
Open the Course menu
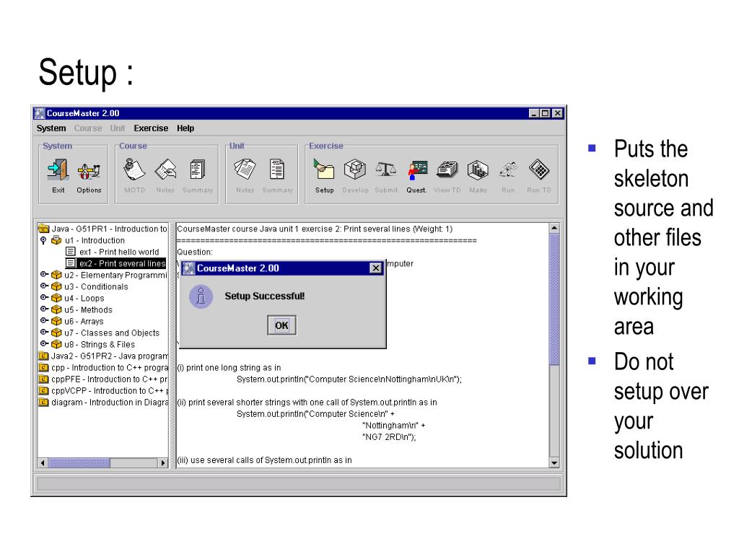pyautogui.click(x=87, y=128)
